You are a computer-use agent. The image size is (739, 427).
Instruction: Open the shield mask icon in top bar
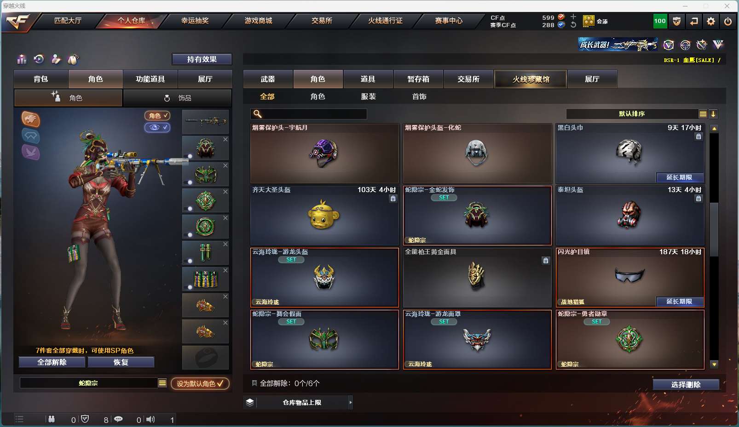pyautogui.click(x=676, y=21)
